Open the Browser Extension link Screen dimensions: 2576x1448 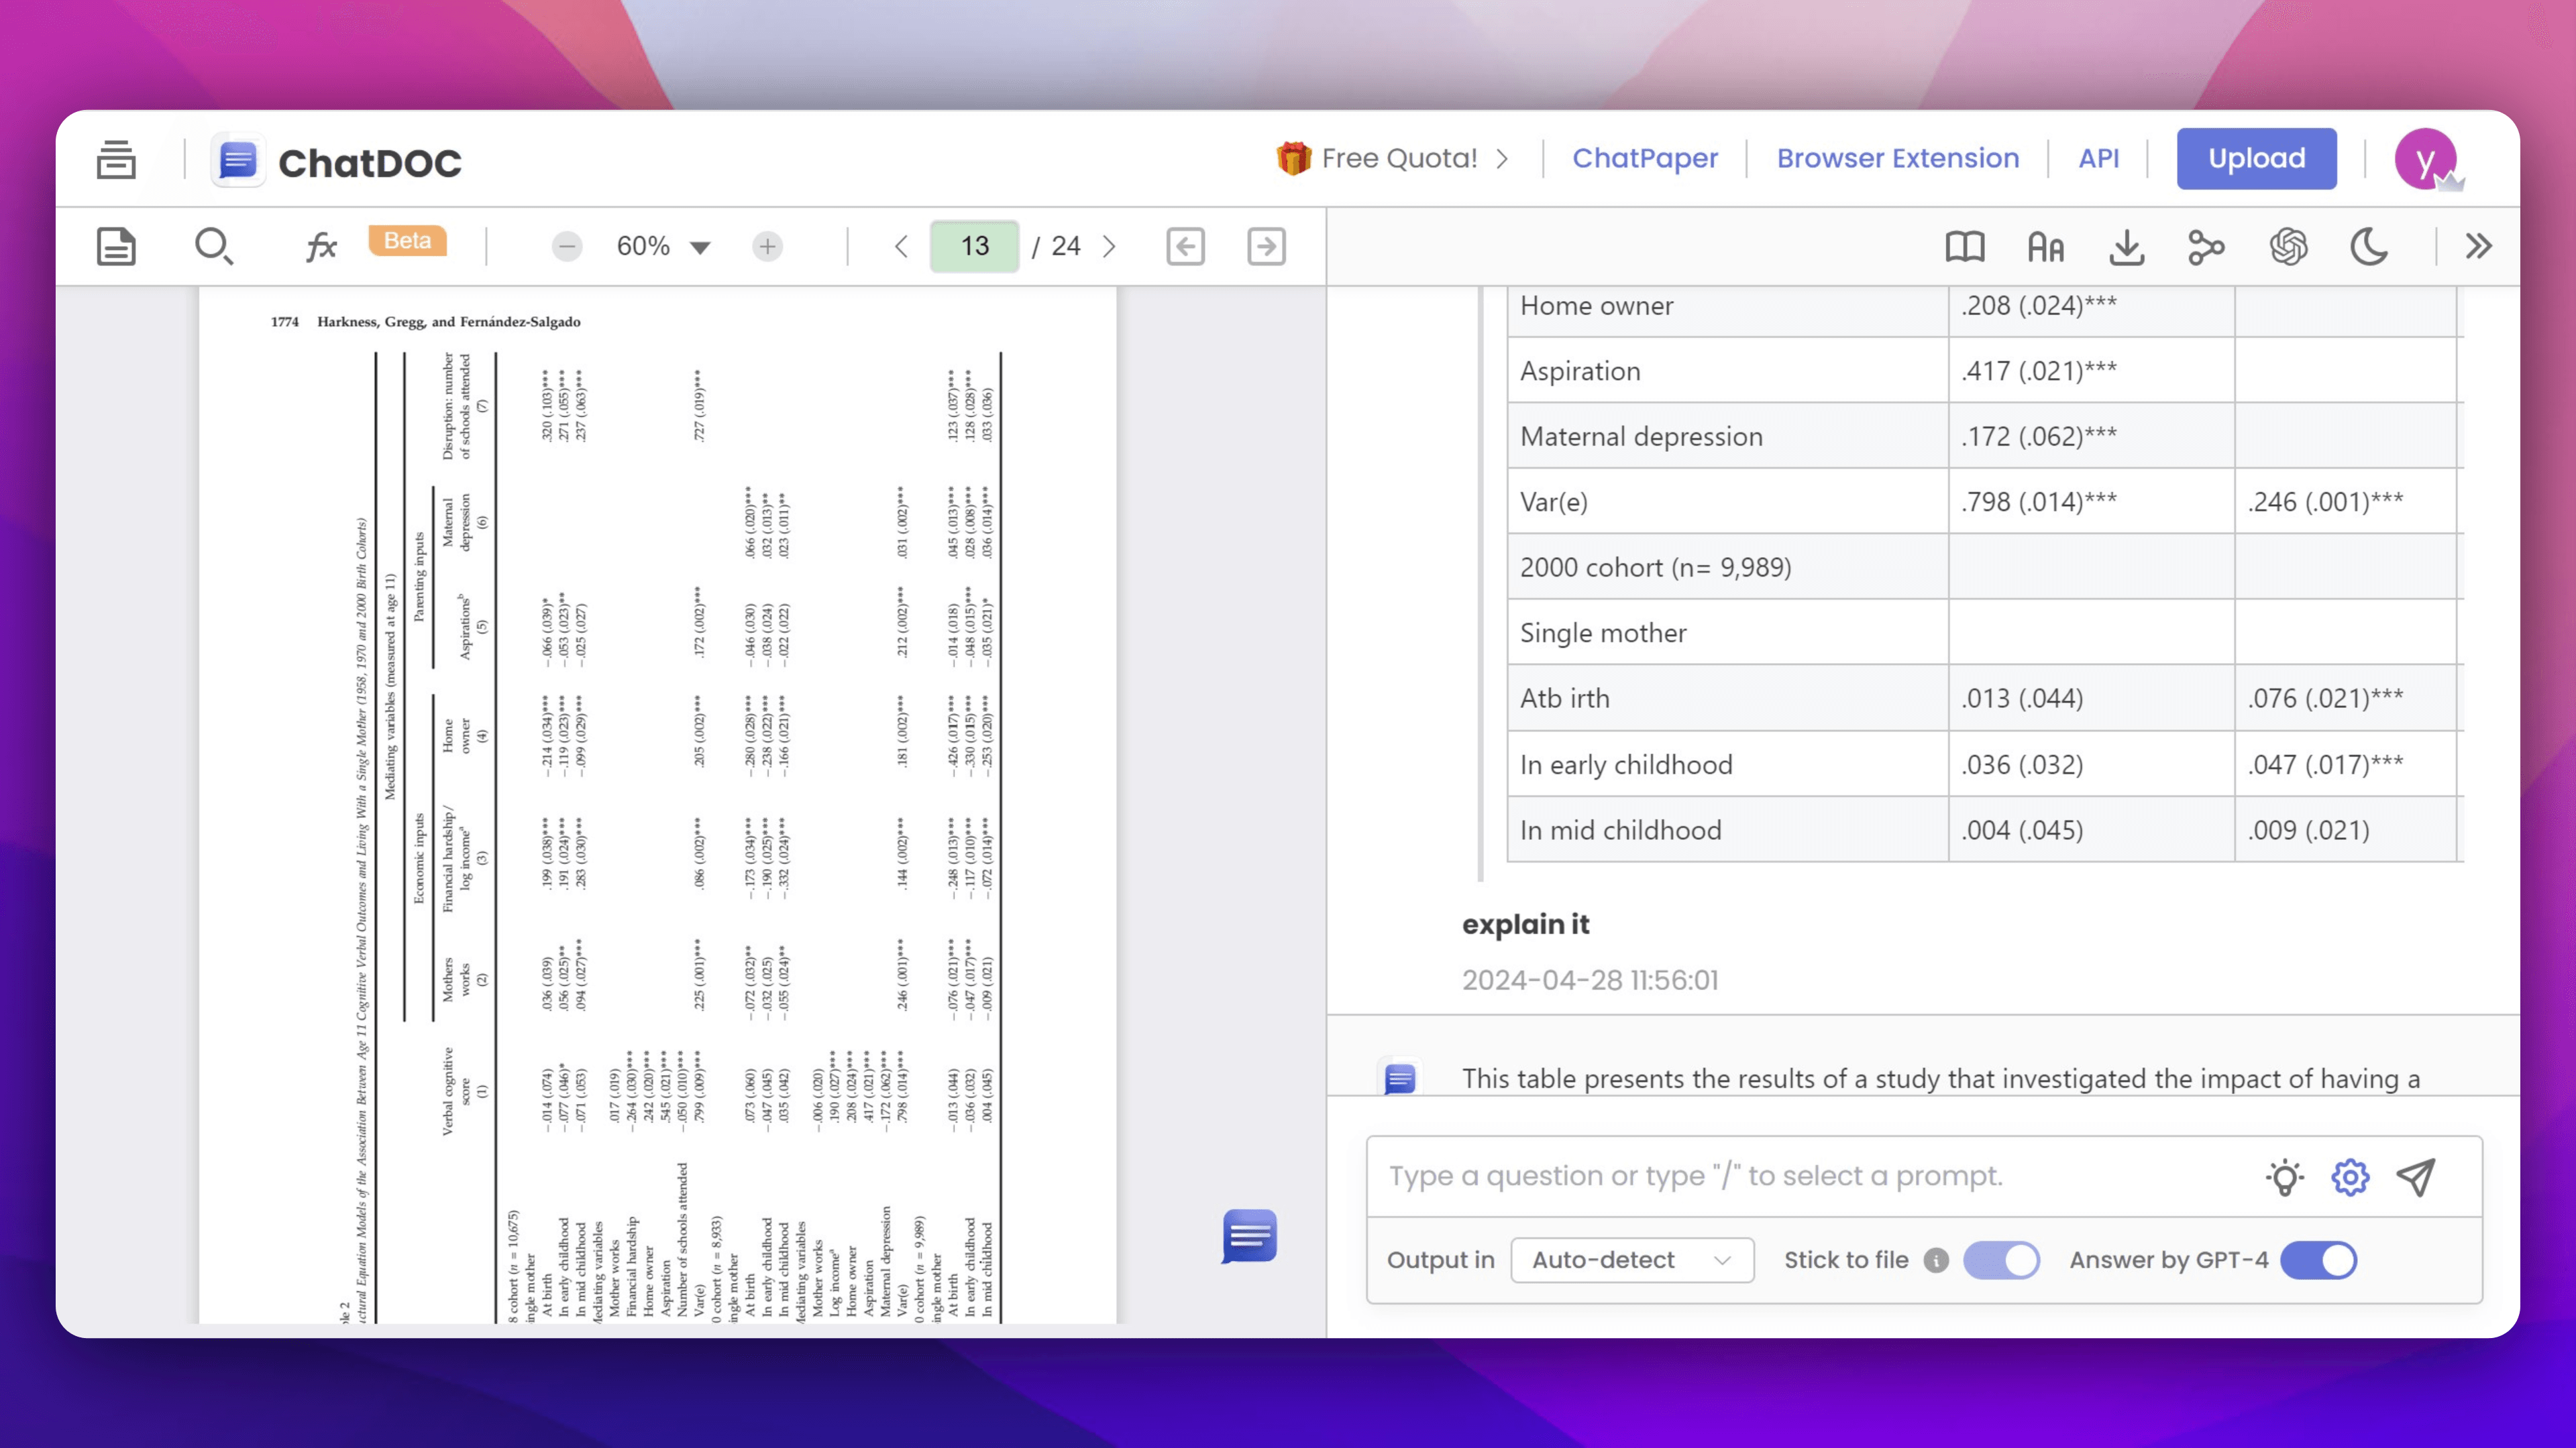tap(1897, 158)
